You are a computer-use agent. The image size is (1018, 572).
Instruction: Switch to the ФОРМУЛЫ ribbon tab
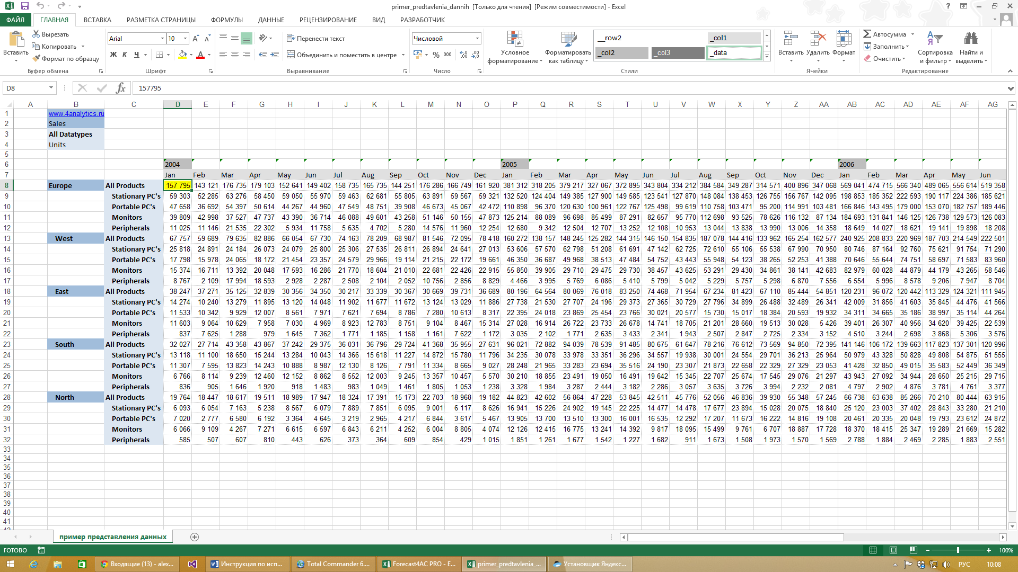click(226, 20)
